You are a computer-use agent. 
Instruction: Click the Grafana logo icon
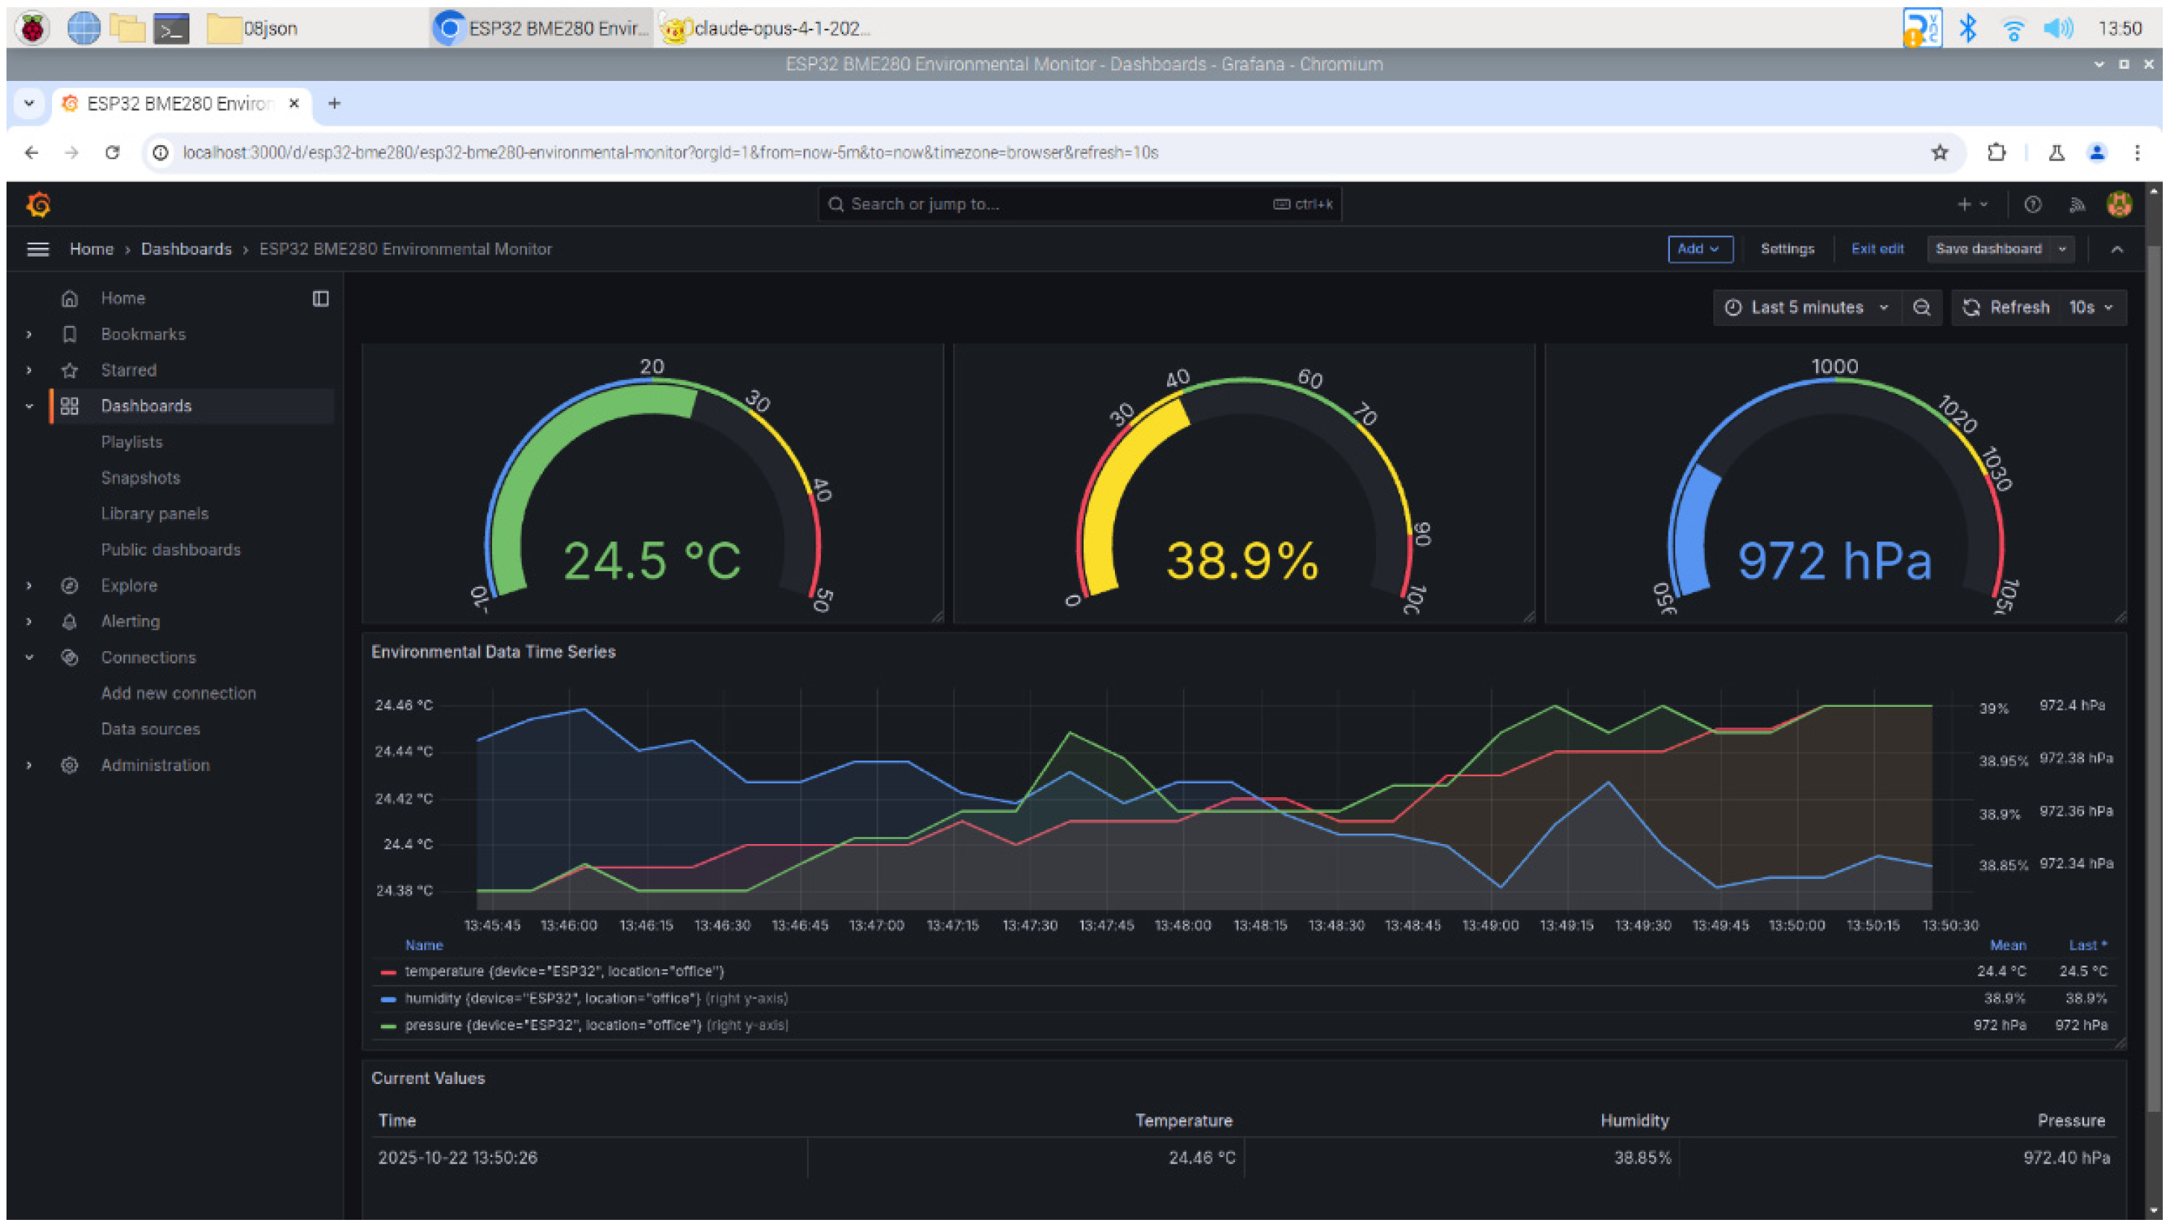pos(39,205)
